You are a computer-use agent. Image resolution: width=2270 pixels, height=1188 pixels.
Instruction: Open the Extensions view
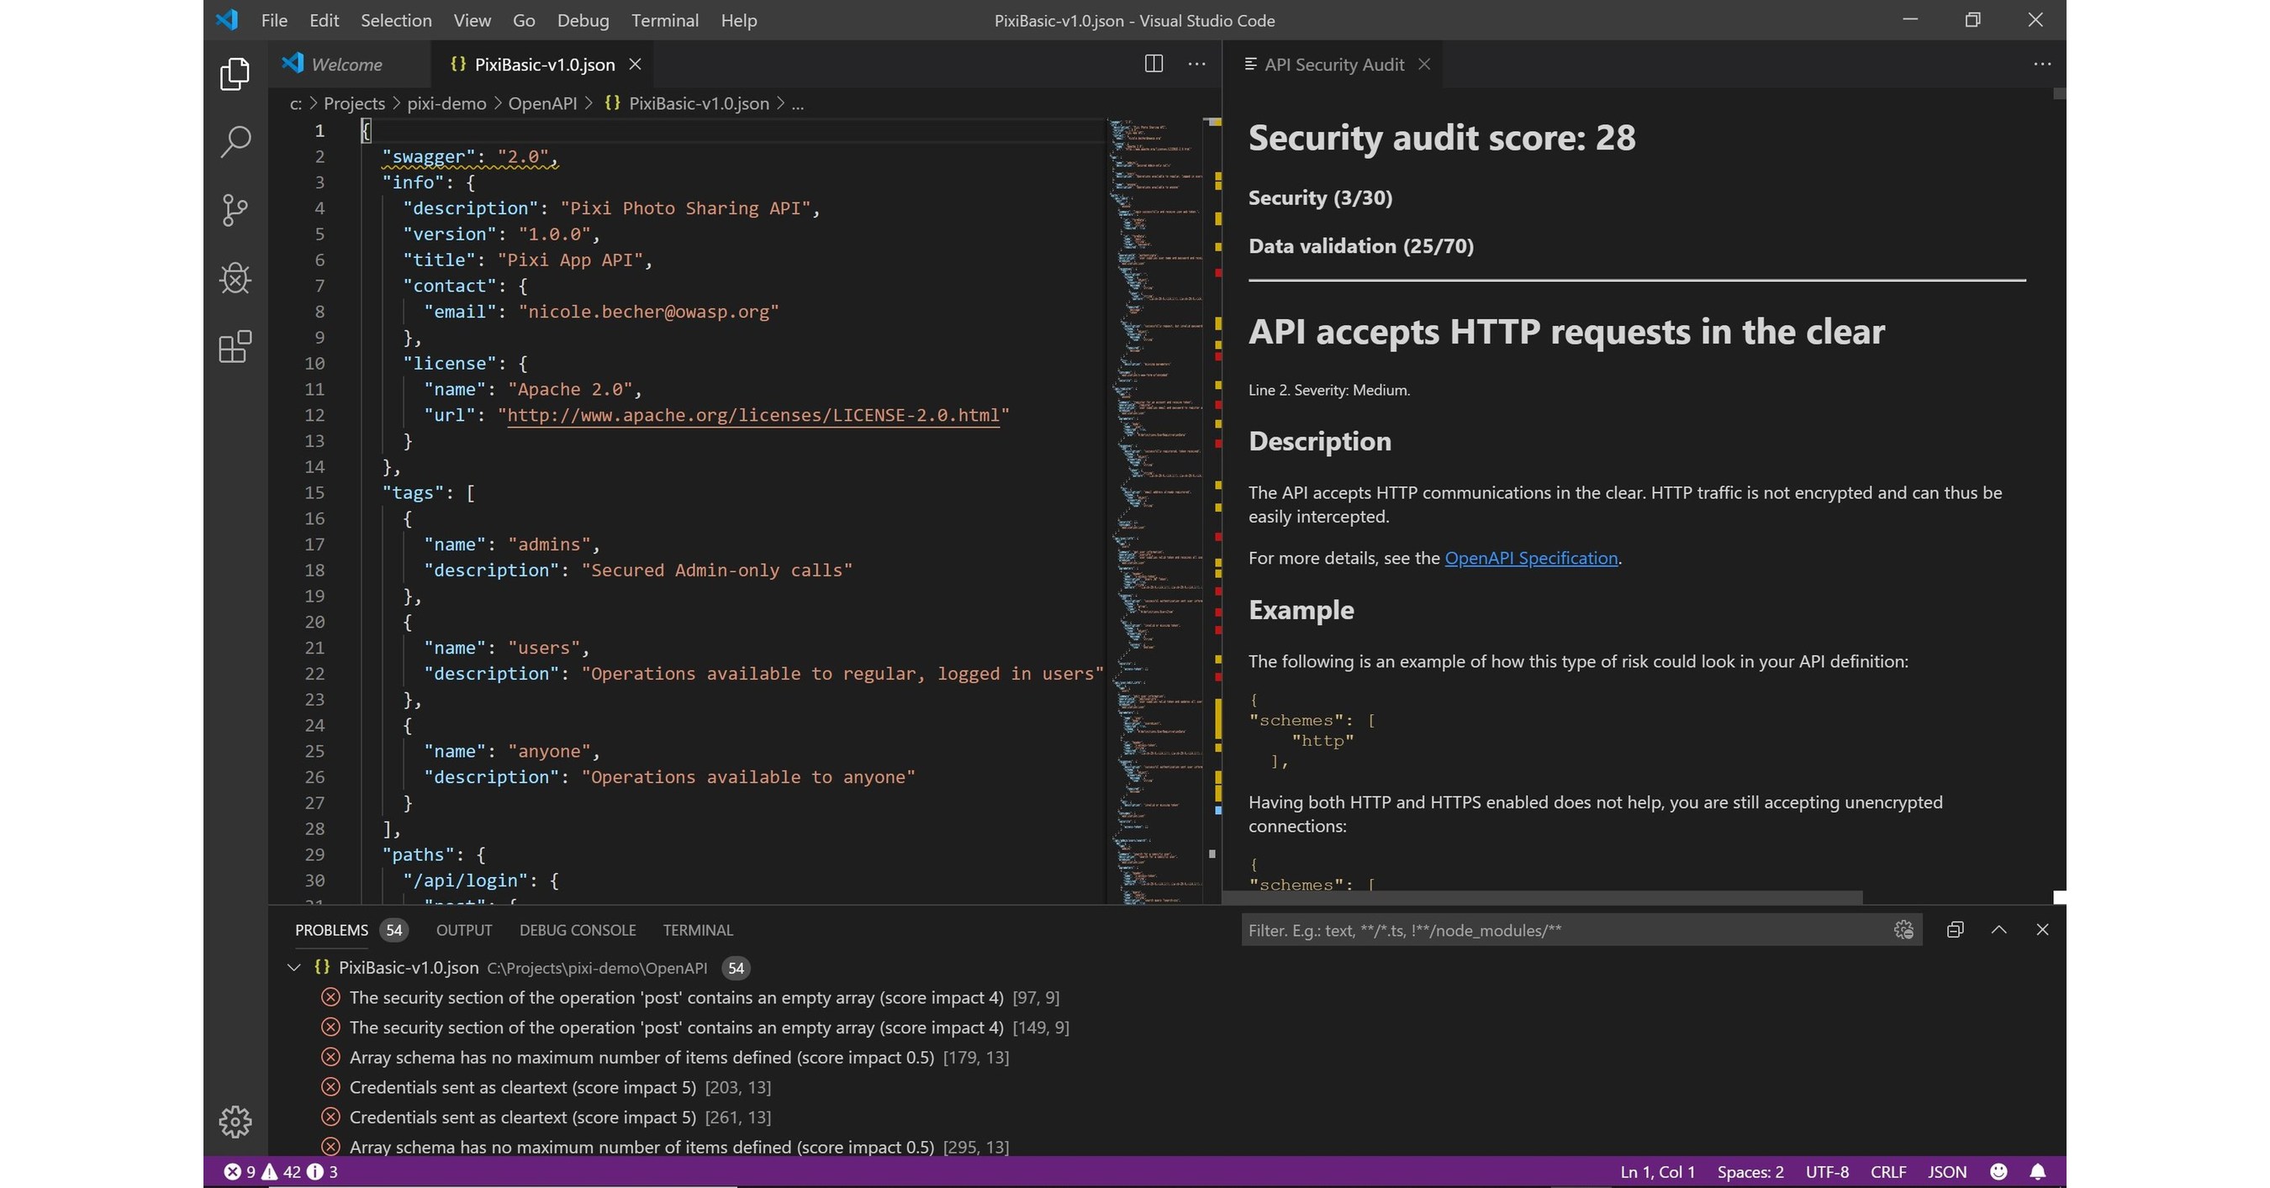235,347
